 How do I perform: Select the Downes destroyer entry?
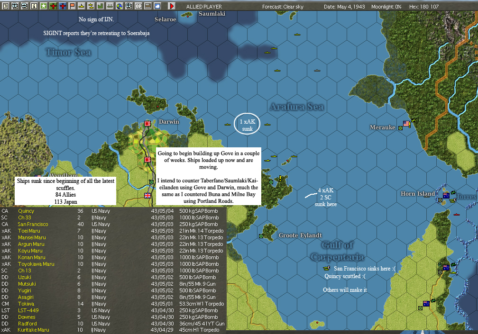tap(113, 317)
